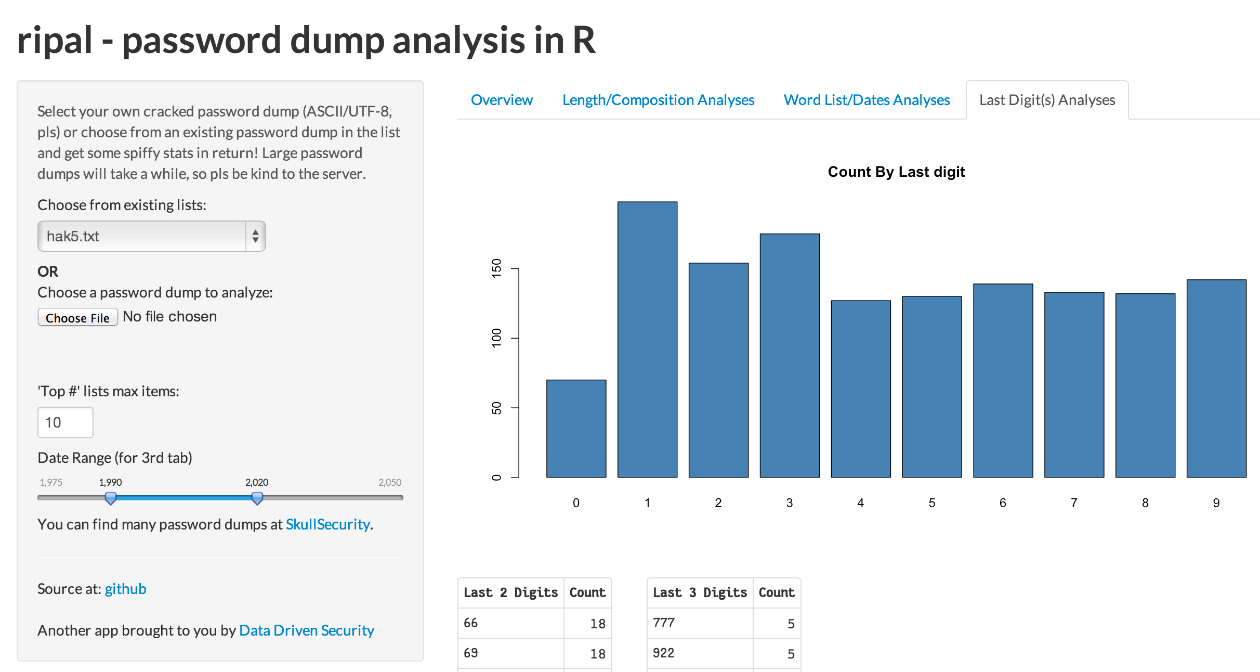Screen dimensions: 1260x672
Task: Click the tallest bar for digit 1
Action: [x=647, y=340]
